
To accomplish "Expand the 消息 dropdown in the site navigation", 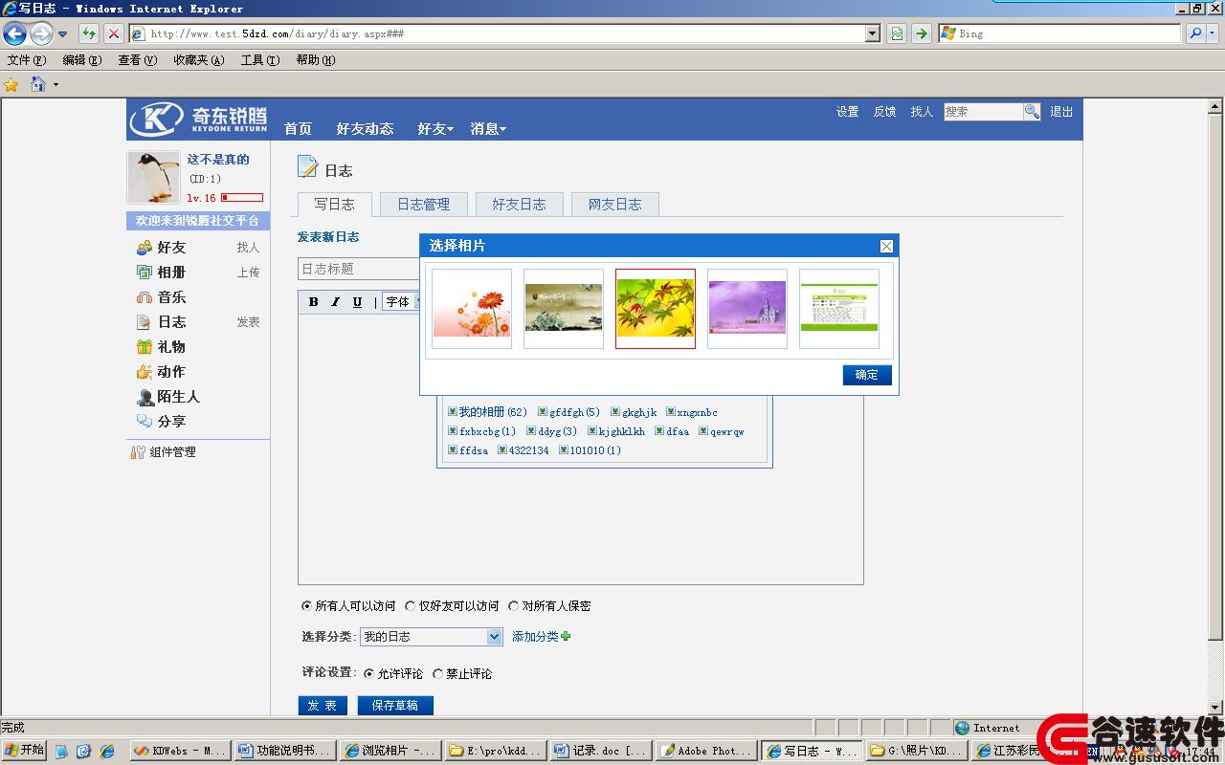I will click(488, 129).
